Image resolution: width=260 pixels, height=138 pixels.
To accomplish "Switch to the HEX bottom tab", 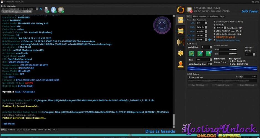I will 55,130.
